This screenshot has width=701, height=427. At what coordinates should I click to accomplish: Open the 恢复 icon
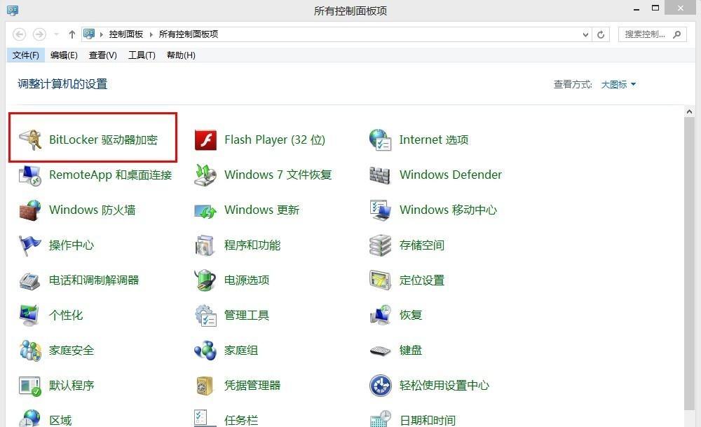tap(381, 316)
